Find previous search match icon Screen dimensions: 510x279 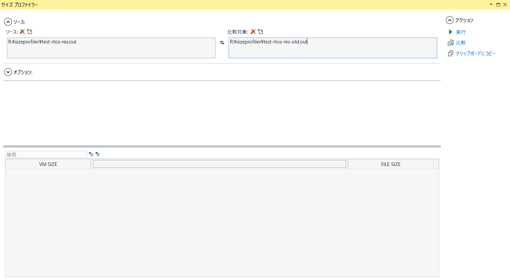click(x=91, y=154)
